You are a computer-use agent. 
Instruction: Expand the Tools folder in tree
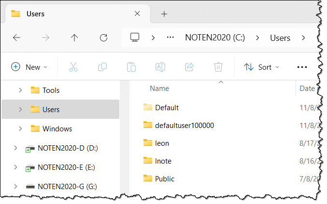(20, 90)
